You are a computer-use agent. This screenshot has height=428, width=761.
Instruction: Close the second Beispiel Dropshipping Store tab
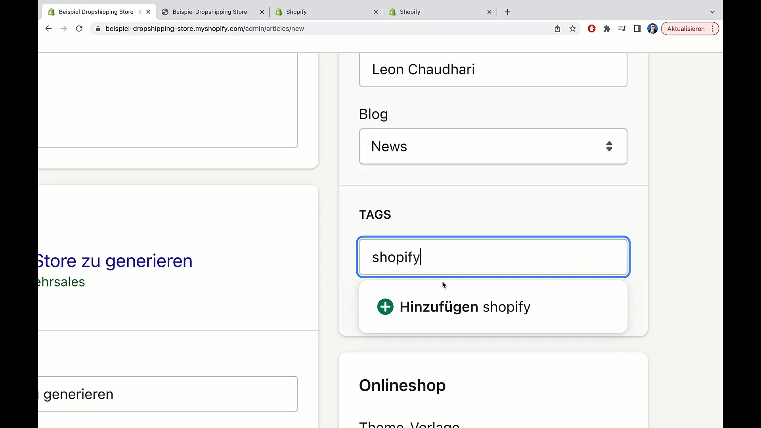[x=262, y=12]
